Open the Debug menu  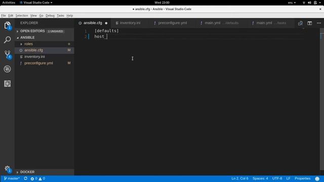50,16
